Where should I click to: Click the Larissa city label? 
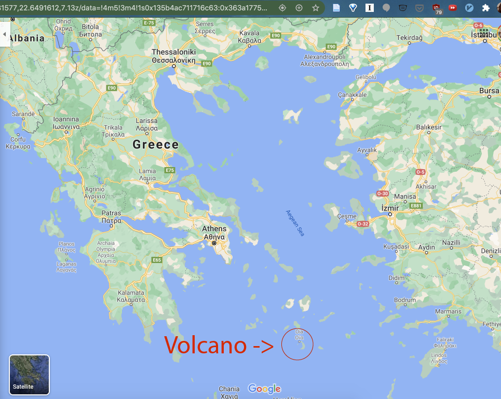pos(146,125)
